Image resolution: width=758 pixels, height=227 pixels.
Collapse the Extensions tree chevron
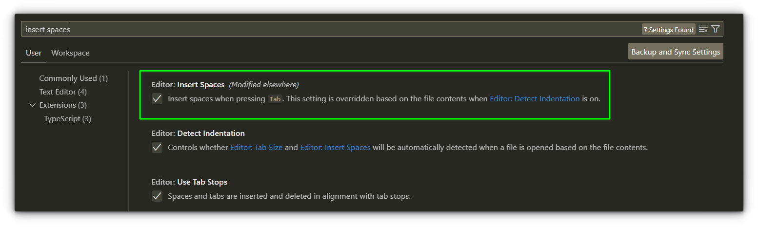33,105
